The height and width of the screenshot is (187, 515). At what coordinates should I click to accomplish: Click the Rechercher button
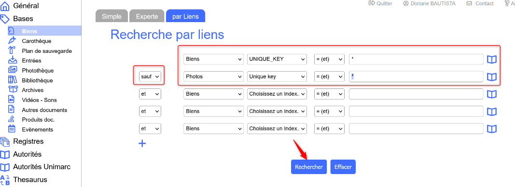tap(309, 167)
